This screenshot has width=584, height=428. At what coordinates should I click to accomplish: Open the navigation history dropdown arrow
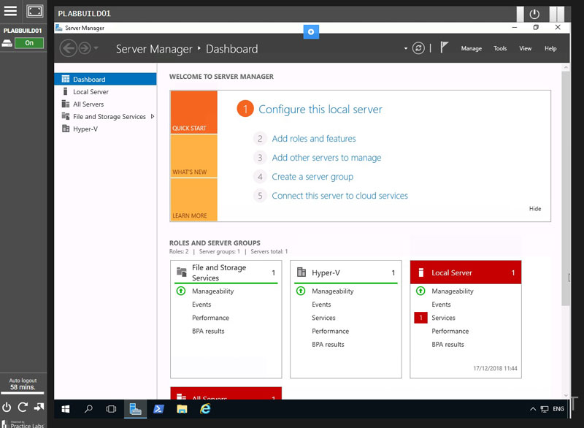(x=96, y=49)
